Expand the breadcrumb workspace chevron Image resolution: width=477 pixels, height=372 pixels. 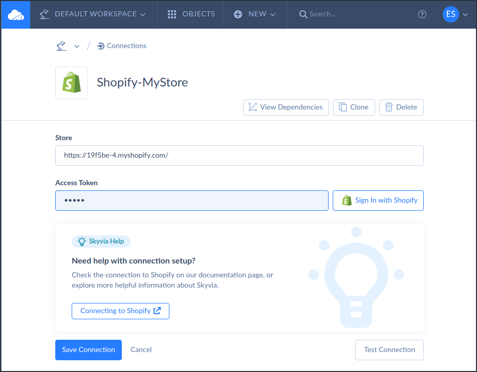77,46
